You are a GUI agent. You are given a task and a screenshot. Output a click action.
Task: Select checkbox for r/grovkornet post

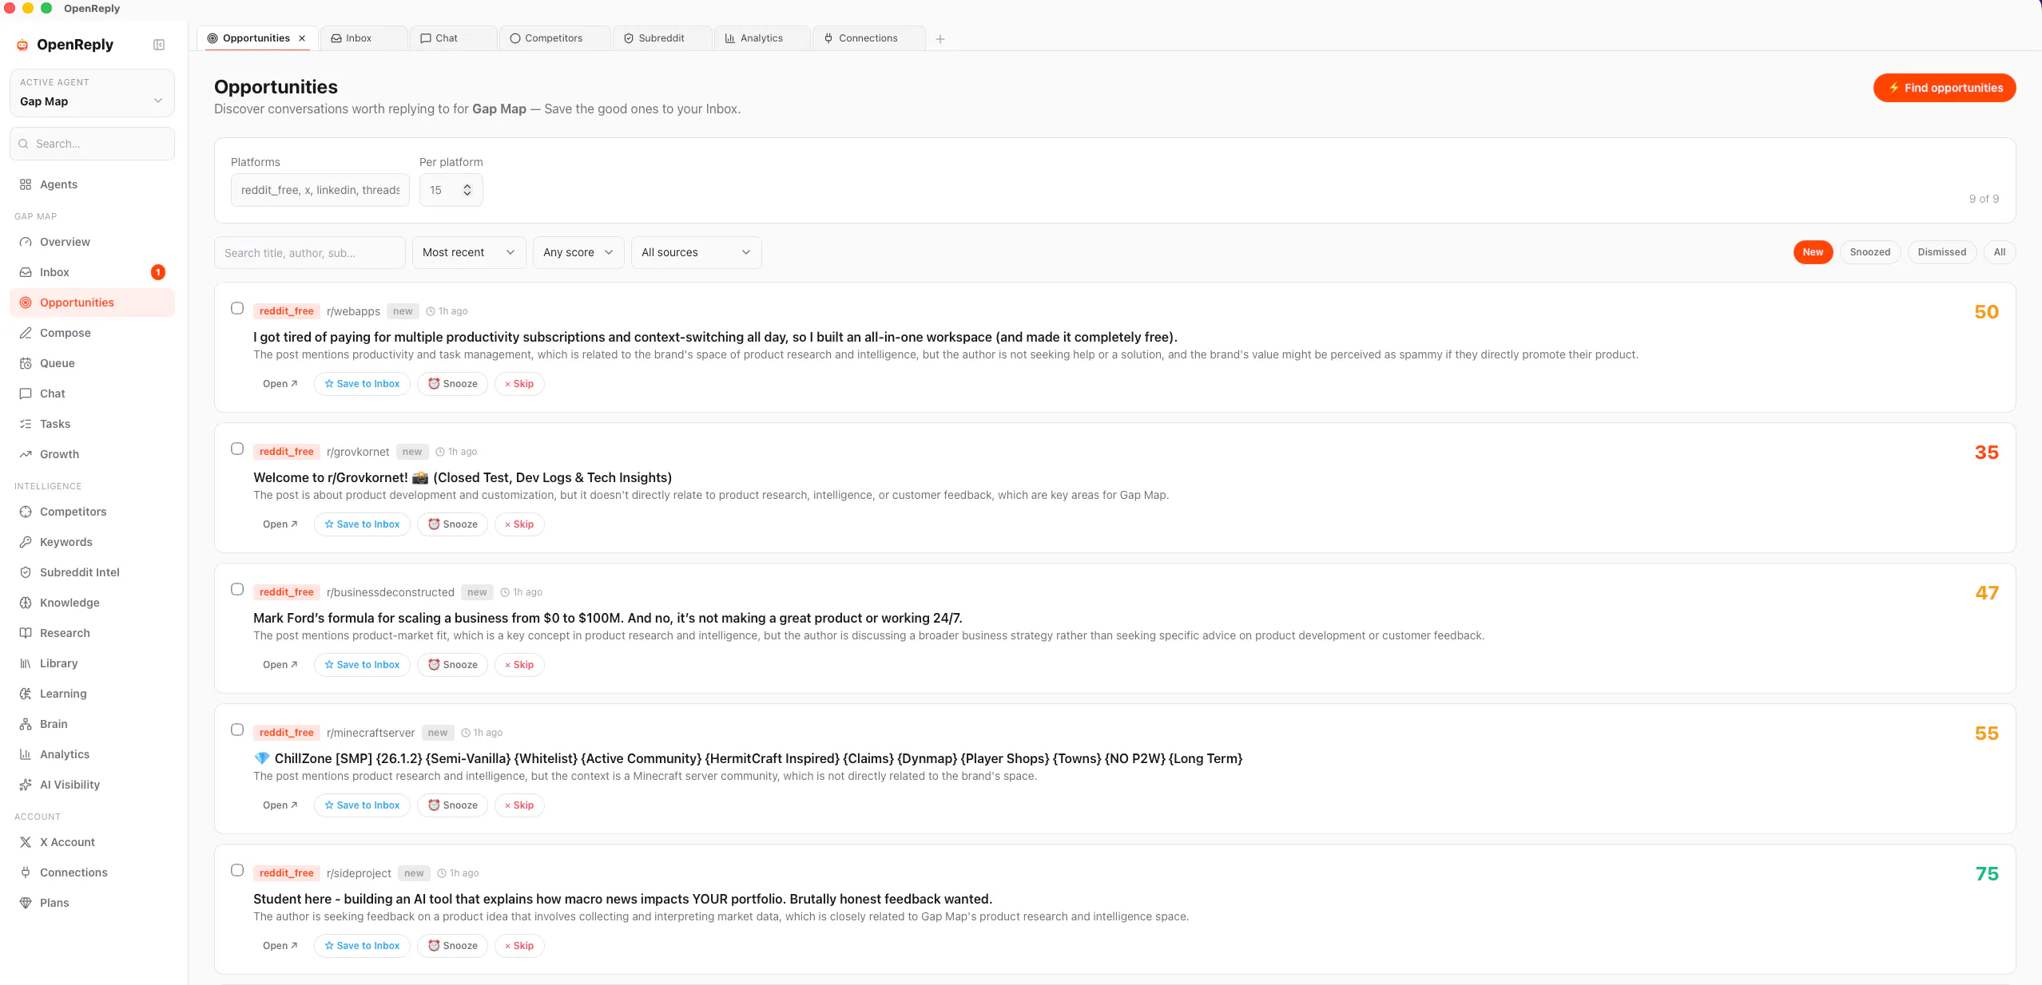coord(237,449)
